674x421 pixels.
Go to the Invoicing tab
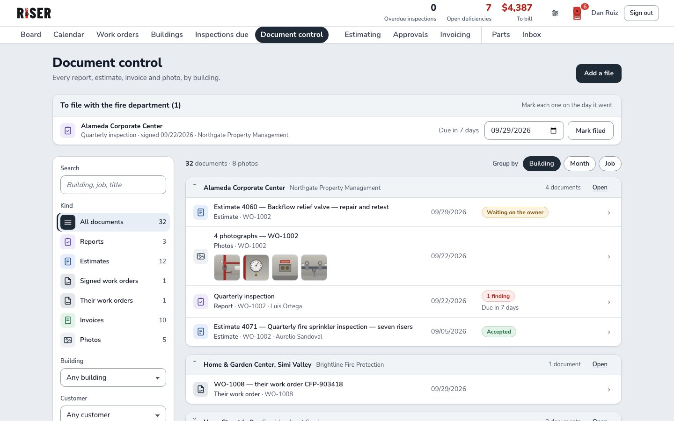(455, 35)
